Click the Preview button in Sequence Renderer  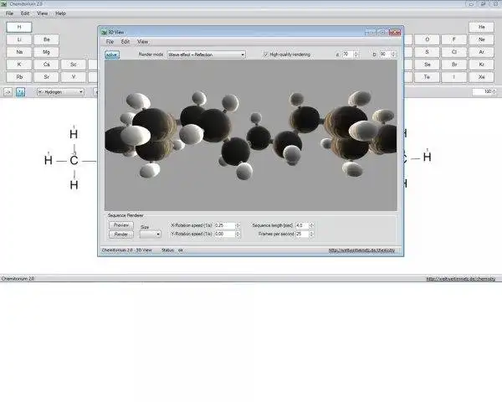click(x=121, y=225)
